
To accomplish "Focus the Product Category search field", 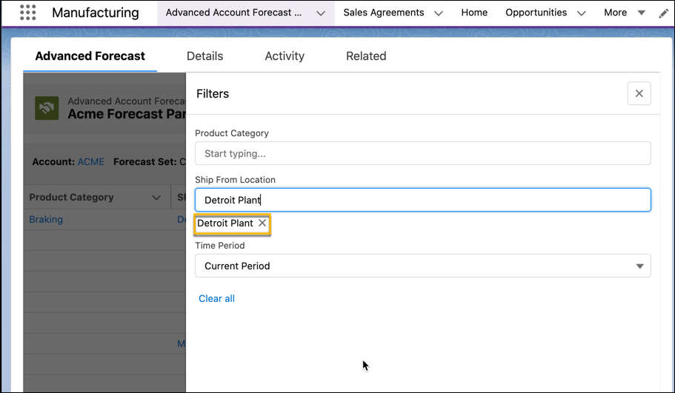I will coord(422,153).
